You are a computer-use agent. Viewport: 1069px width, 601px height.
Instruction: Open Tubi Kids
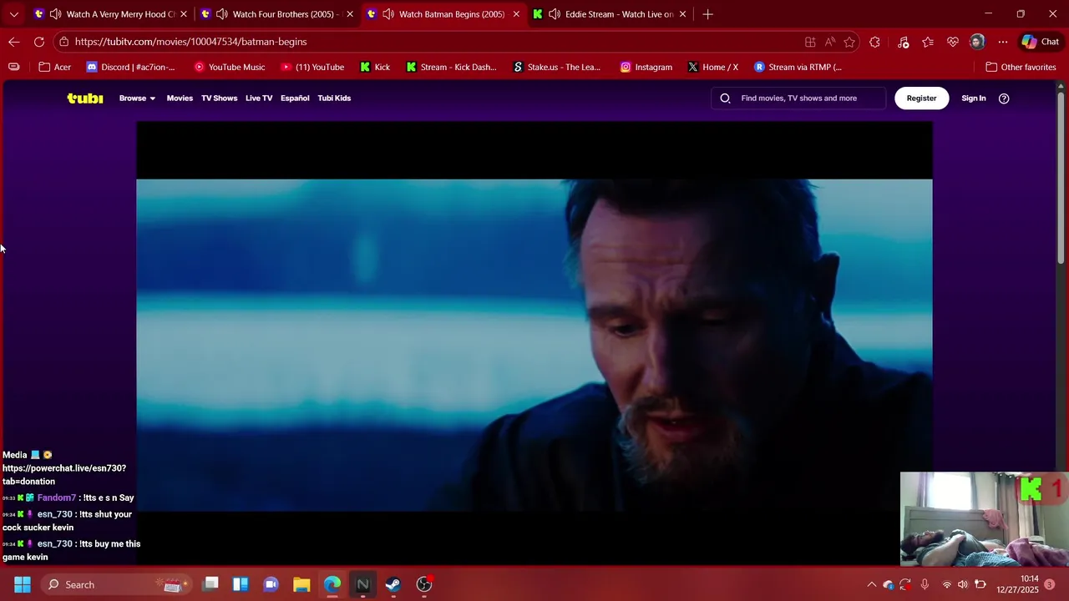pos(334,98)
